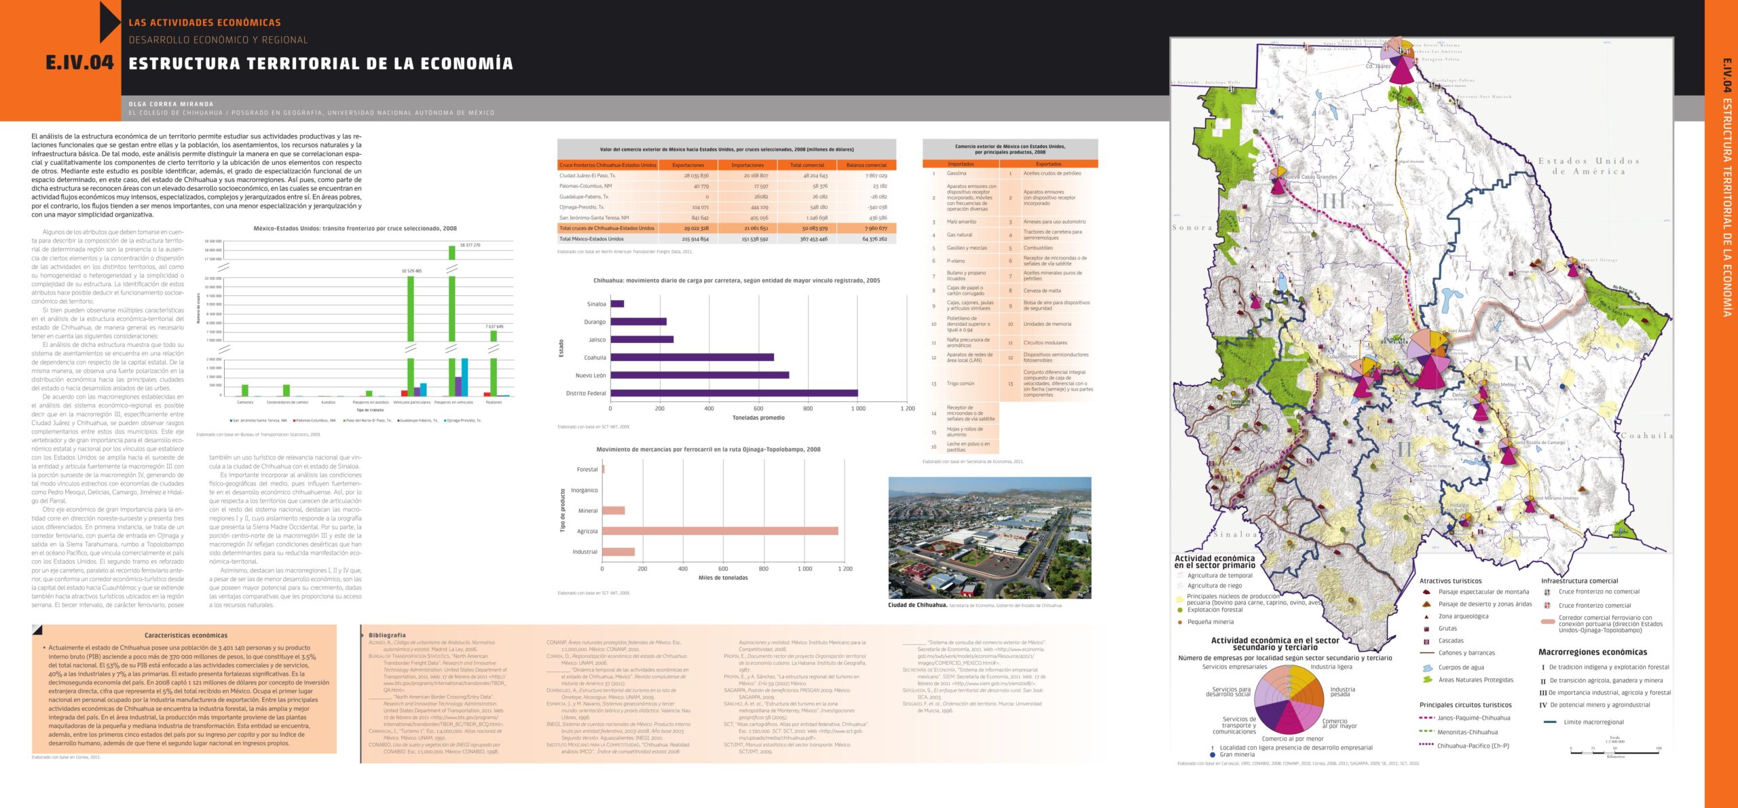Click the Características económicas box heading
The height and width of the screenshot is (808, 1738).
coord(185,636)
